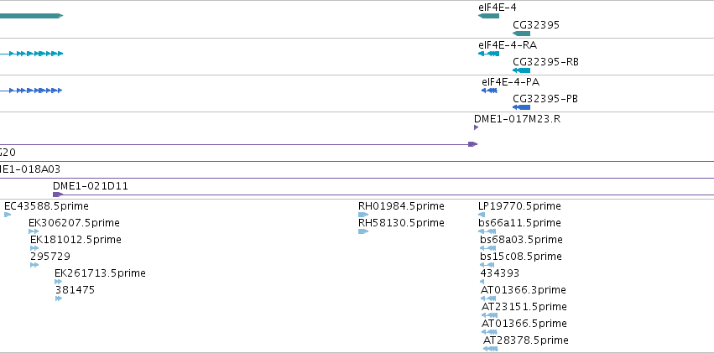Click the bs68a03.5prime EST label
Screen dimensions: 714x353
[521, 240]
